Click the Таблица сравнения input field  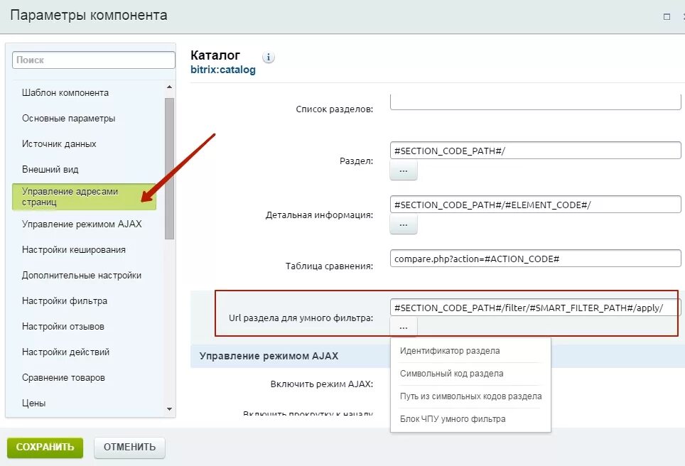point(535,259)
